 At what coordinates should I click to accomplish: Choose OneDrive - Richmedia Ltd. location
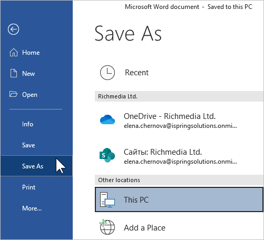(x=179, y=121)
